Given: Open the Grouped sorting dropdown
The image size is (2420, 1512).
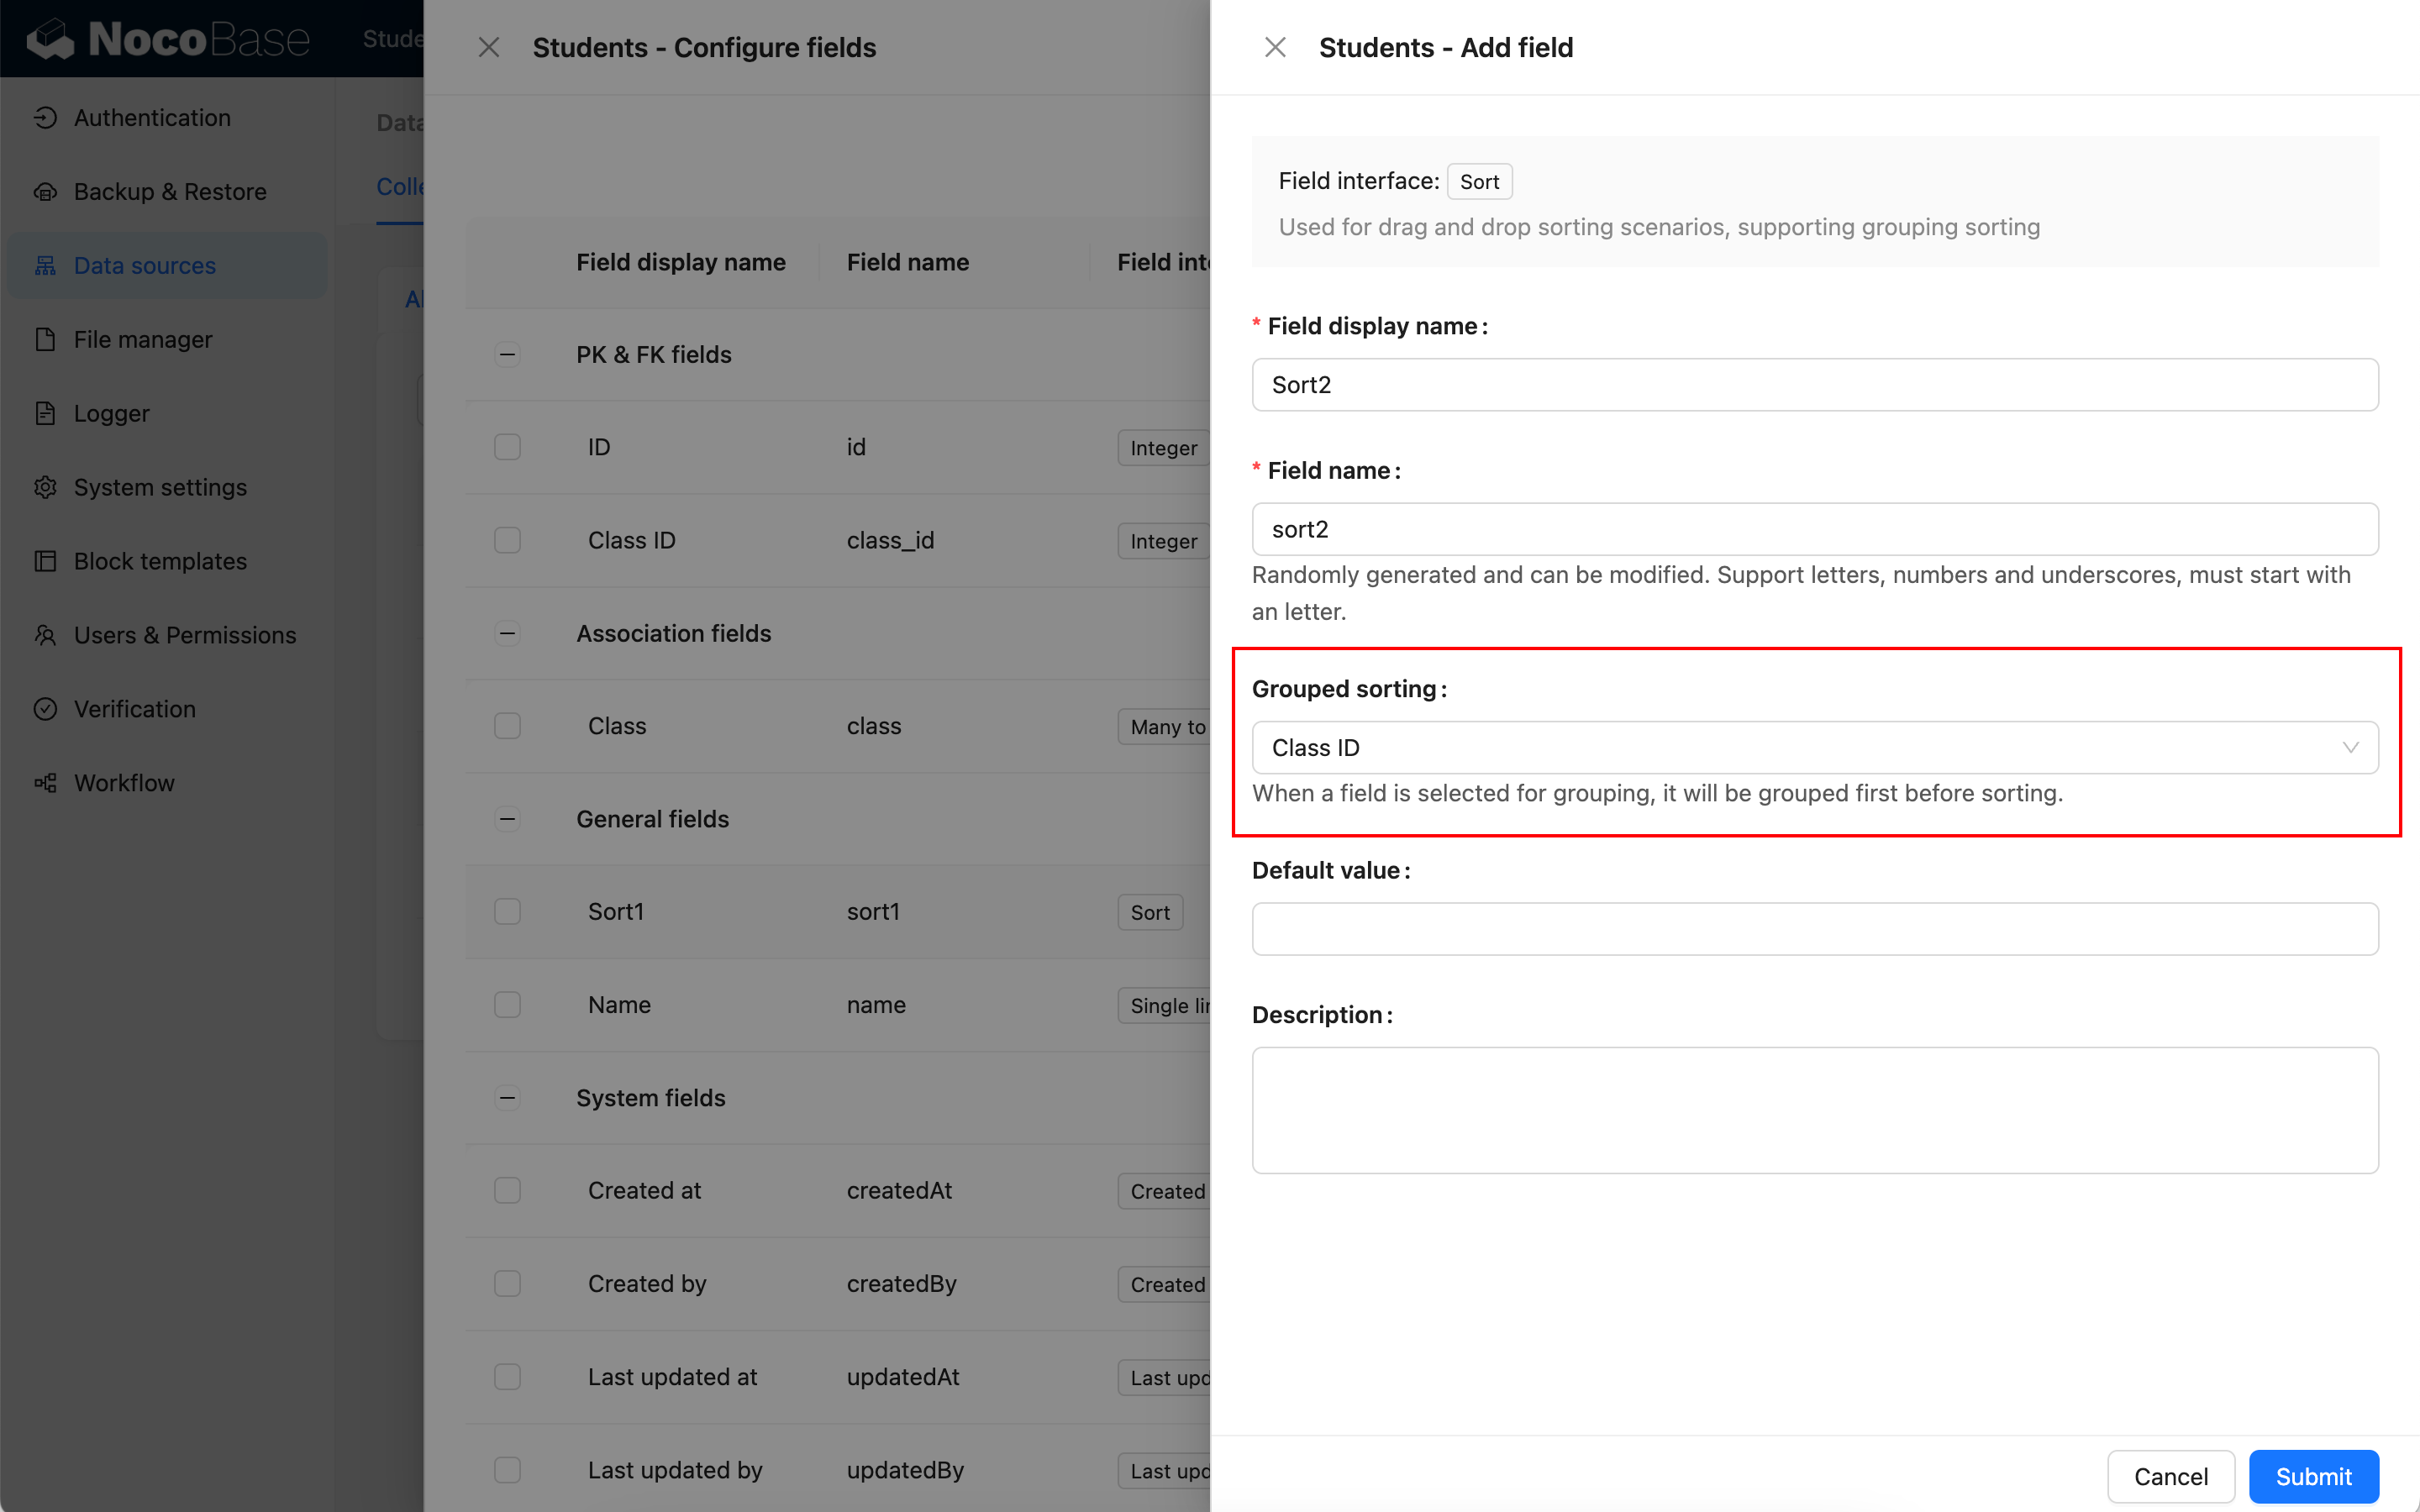Looking at the screenshot, I should tap(1814, 748).
